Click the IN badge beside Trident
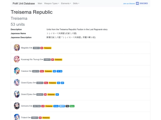 click(x=40, y=118)
